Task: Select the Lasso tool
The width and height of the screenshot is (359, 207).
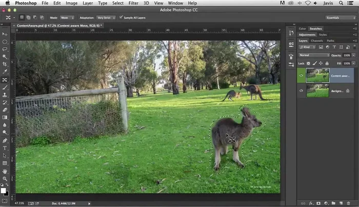Action: pyautogui.click(x=5, y=49)
